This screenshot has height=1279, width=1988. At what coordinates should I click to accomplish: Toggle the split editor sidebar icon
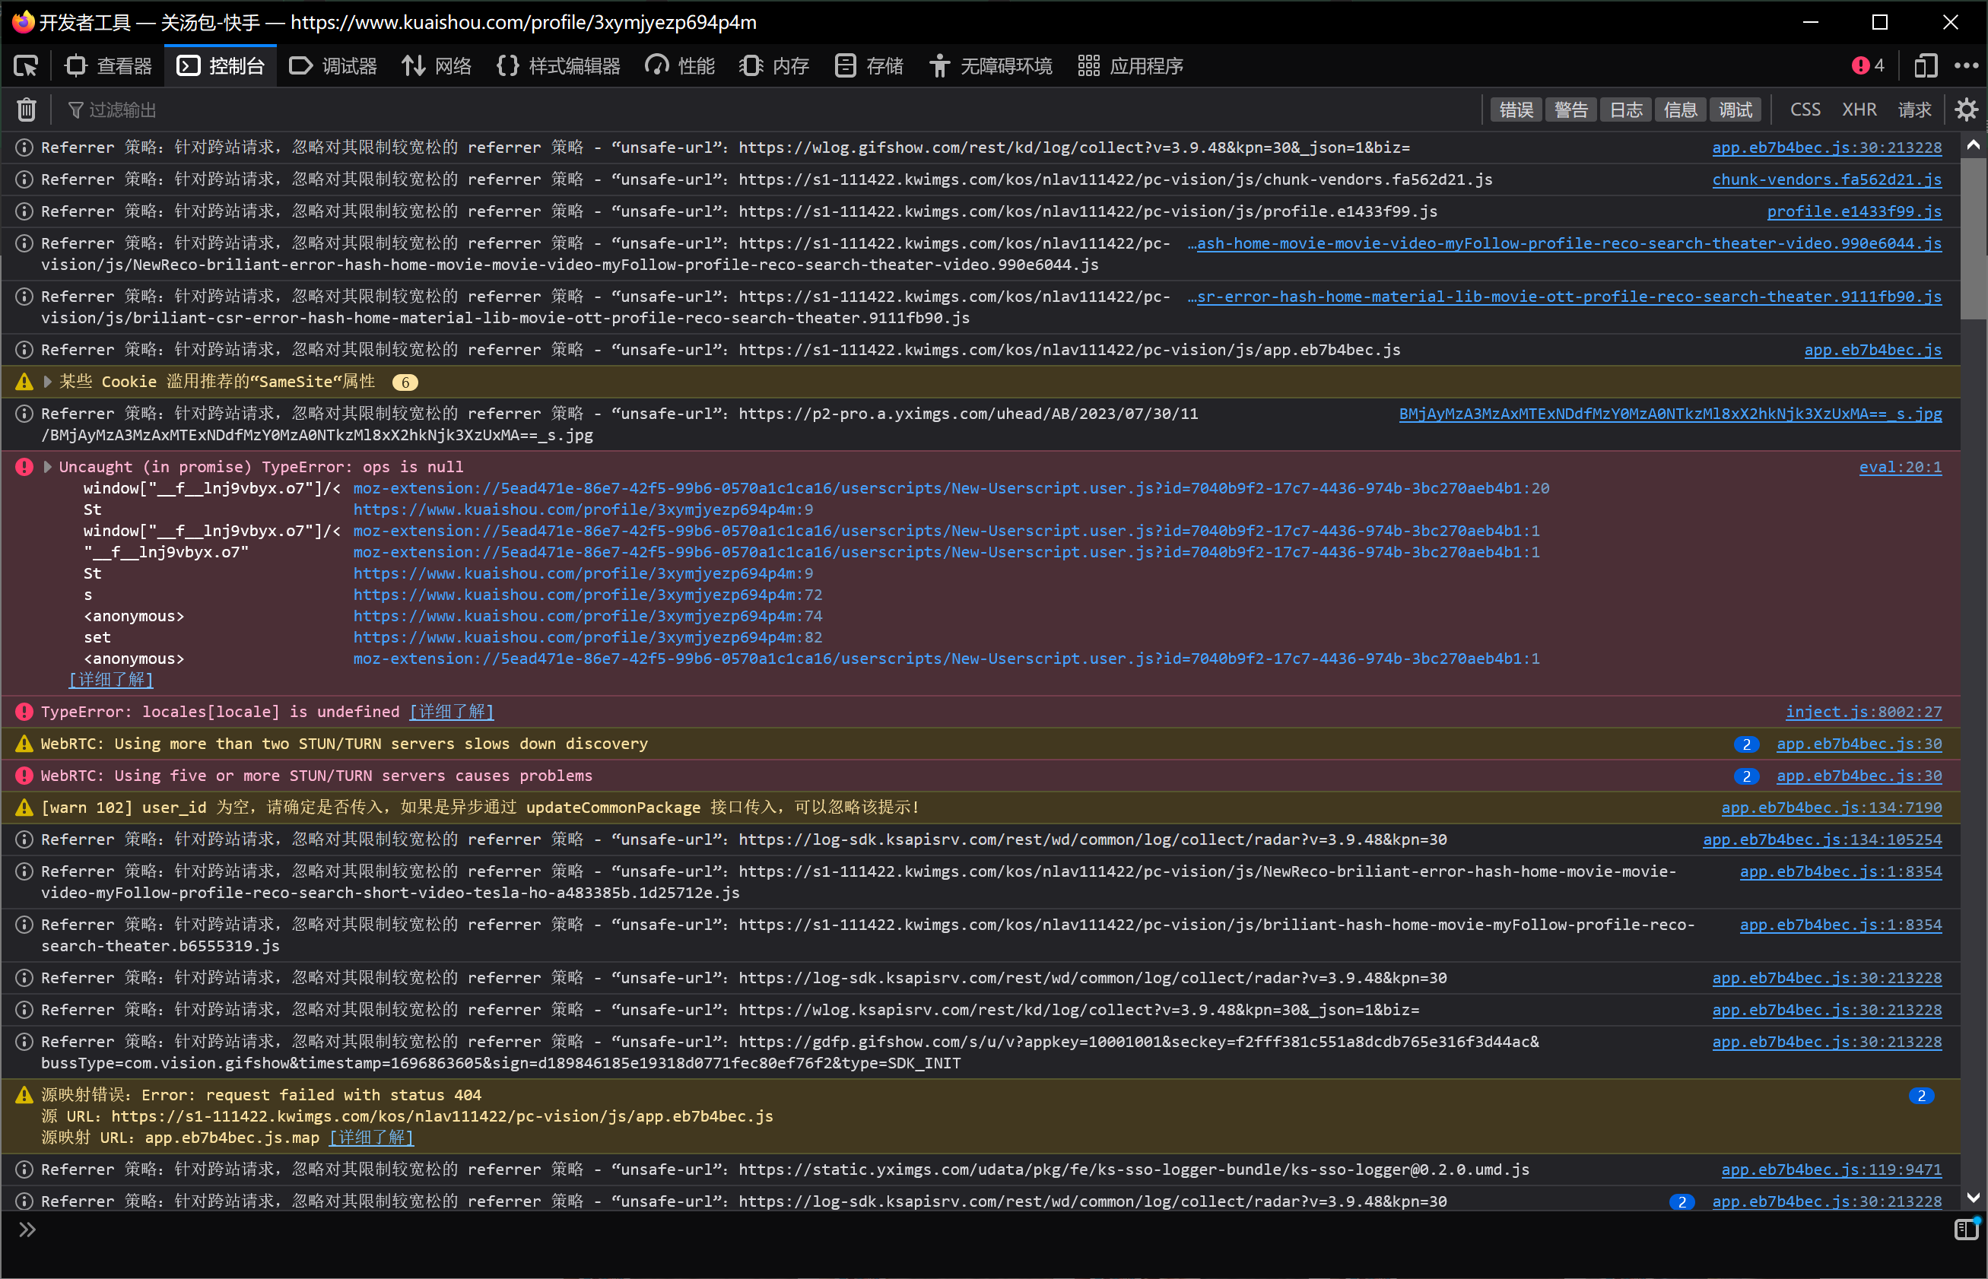click(1966, 1229)
